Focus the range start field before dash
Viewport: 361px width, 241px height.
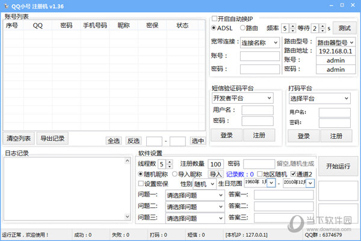[154, 141]
